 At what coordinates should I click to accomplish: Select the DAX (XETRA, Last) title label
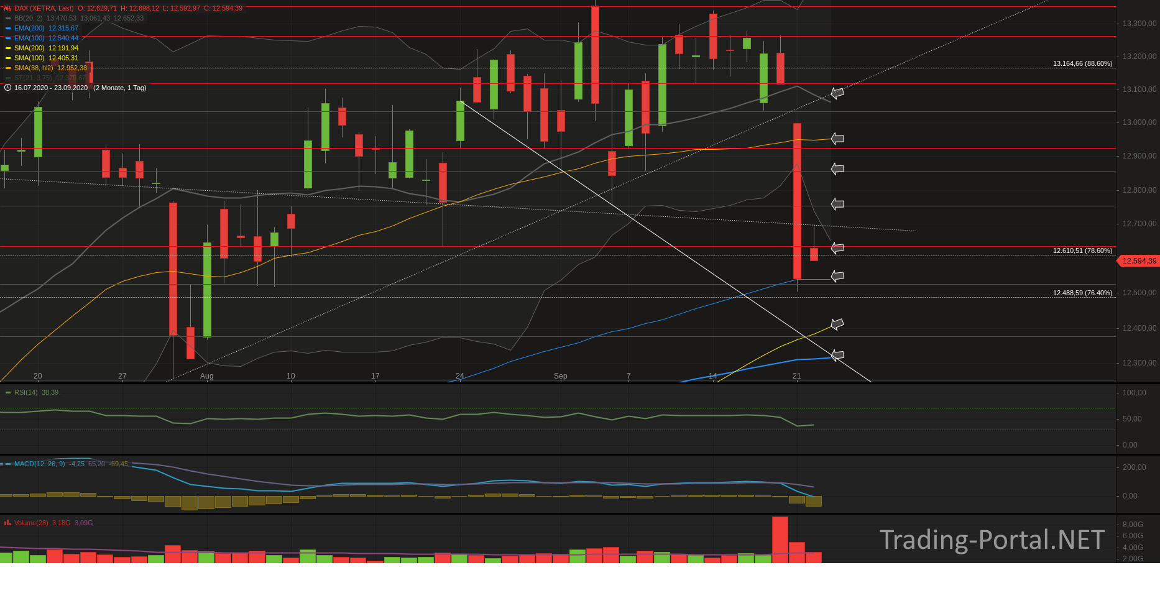click(44, 8)
